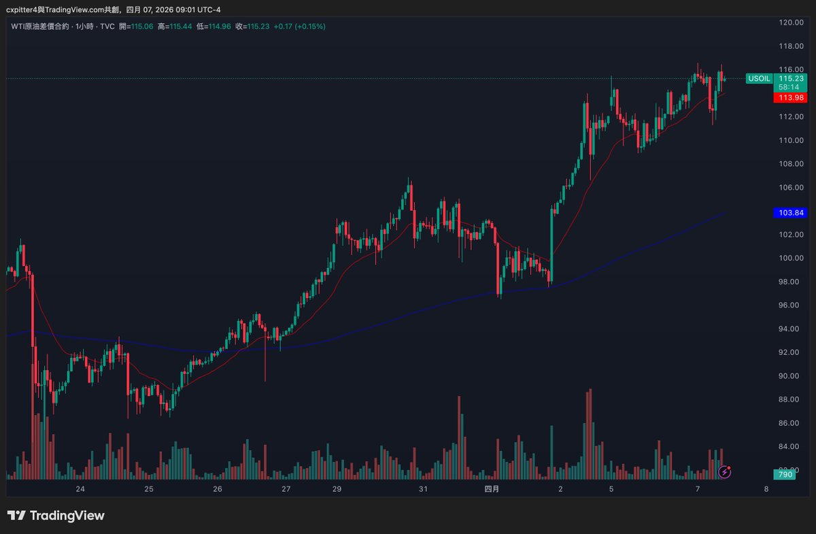The width and height of the screenshot is (816, 534).
Task: Click the 120.00 price axis label
Action: (x=792, y=22)
